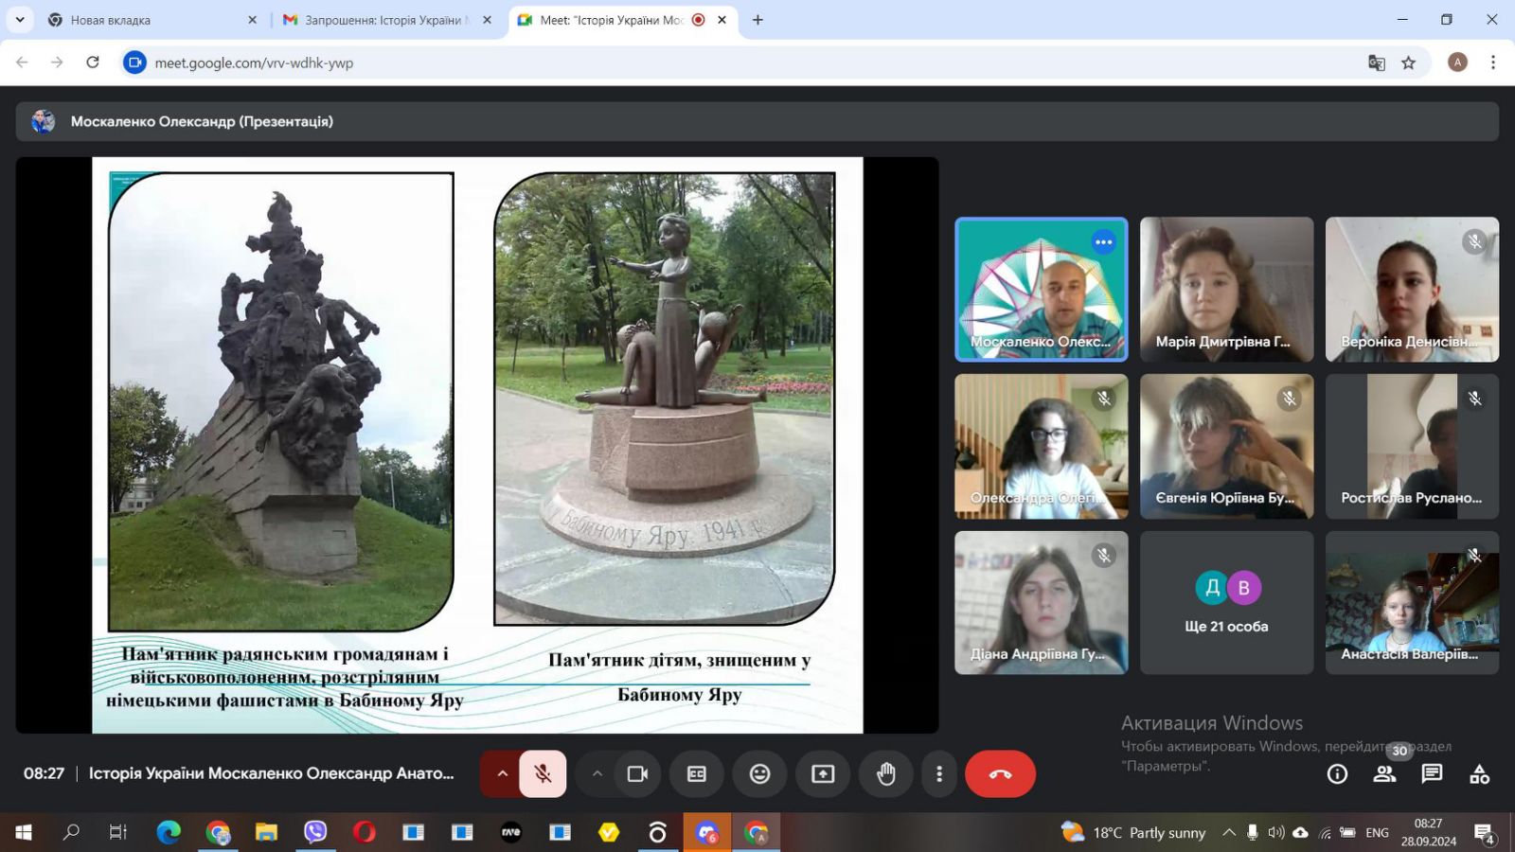This screenshot has height=852, width=1515.
Task: Switch to the Gmail invitation tab
Action: tap(383, 20)
